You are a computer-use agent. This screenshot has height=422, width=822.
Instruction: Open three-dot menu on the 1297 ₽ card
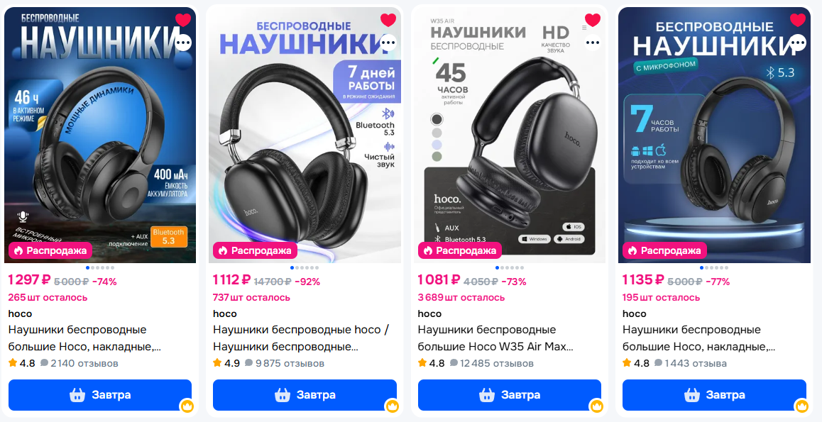(183, 43)
